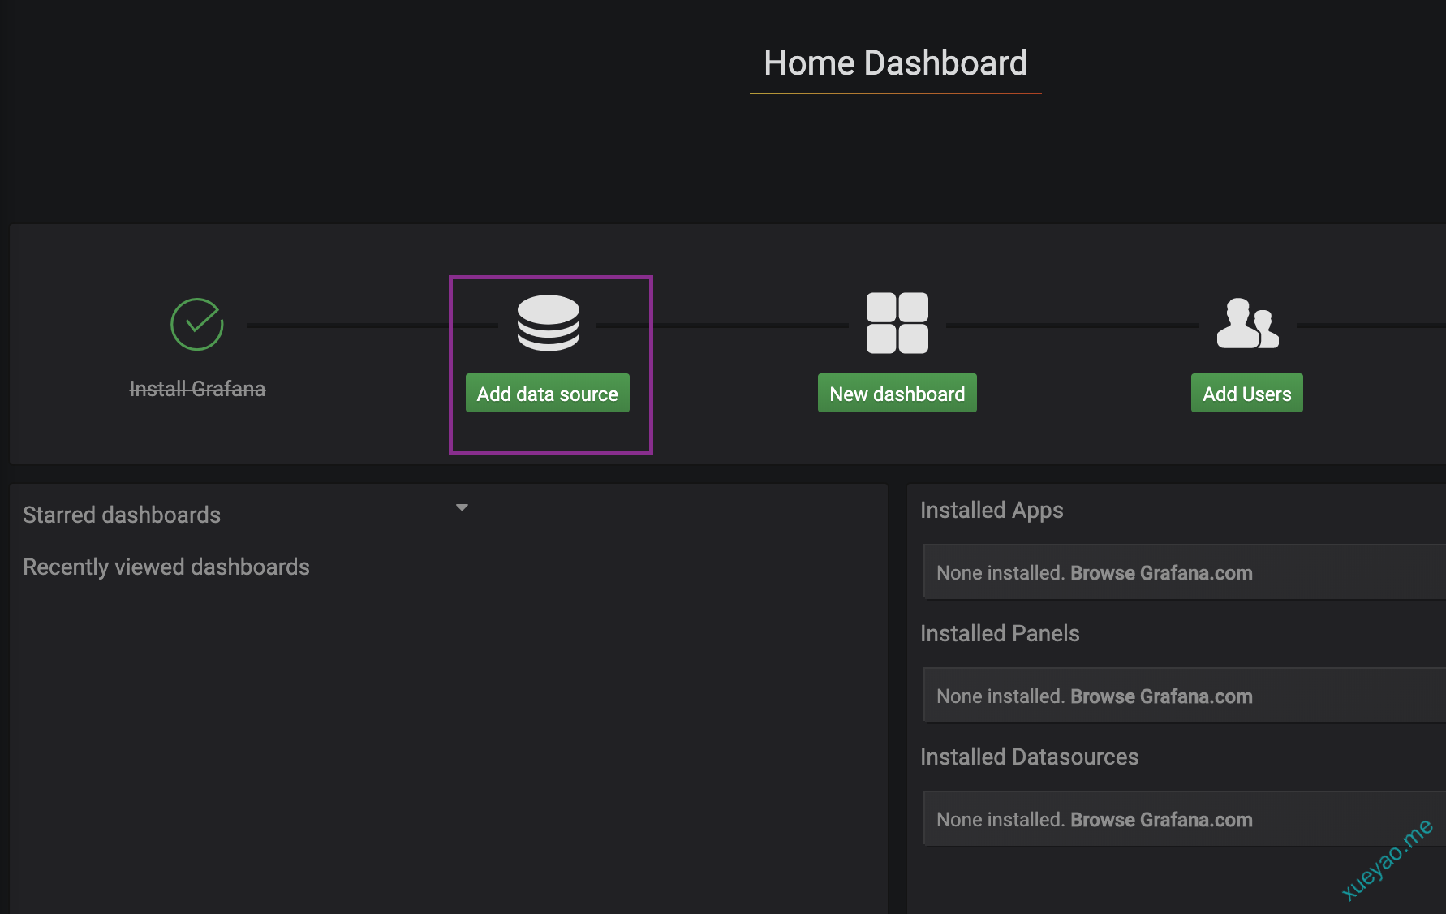Click the Installed Datasources heading
The width and height of the screenshot is (1446, 914).
pos(1030,757)
